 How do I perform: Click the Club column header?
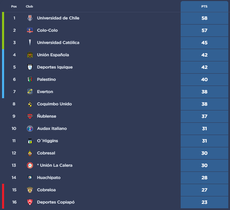pos(29,6)
